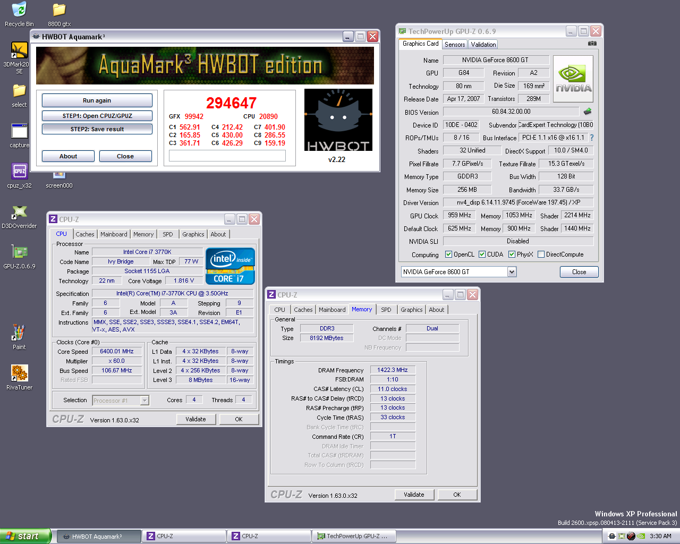Click the NVIDIA tray icon in system tray
The width and height of the screenshot is (680, 544).
coord(641,536)
